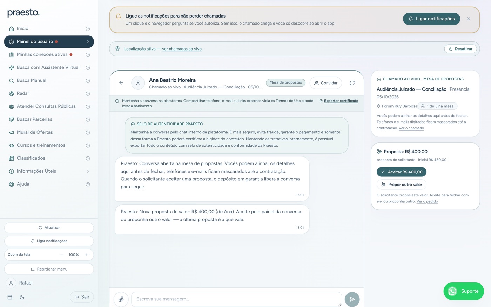Open the ver chamadas ao vivo link

tap(182, 49)
